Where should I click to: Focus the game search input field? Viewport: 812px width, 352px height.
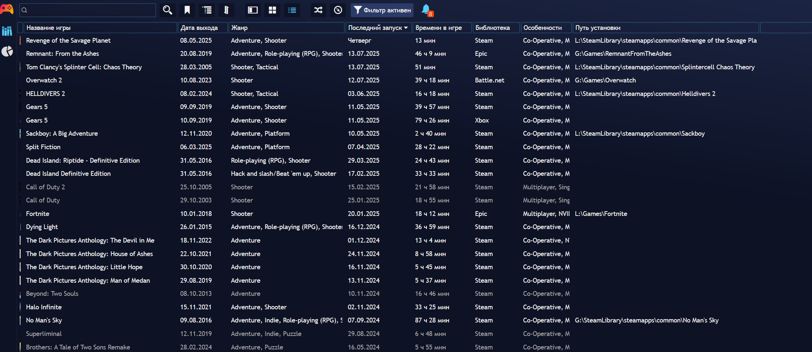(x=88, y=10)
